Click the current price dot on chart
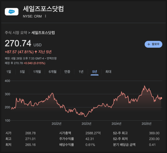The height and width of the screenshot is (153, 167). click(161, 98)
